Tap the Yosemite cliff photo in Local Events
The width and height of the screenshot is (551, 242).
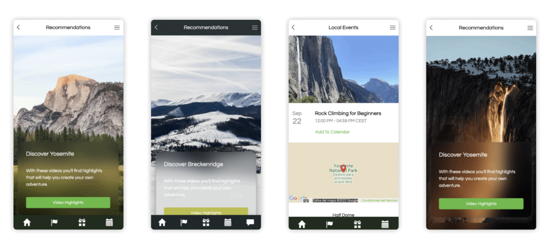click(343, 69)
